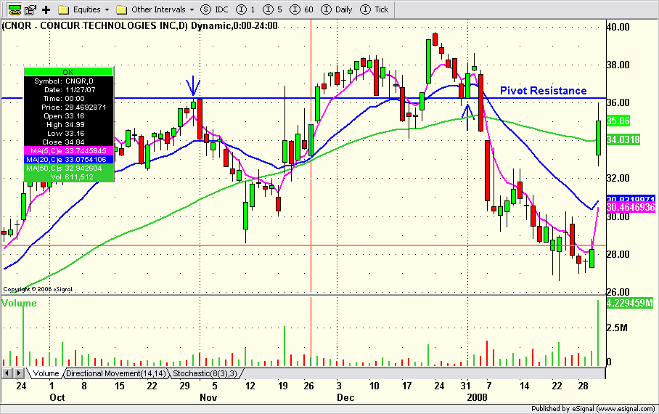This screenshot has height=414, width=659.
Task: Open the Stochastic(8(3),3) tab
Action: coord(205,373)
